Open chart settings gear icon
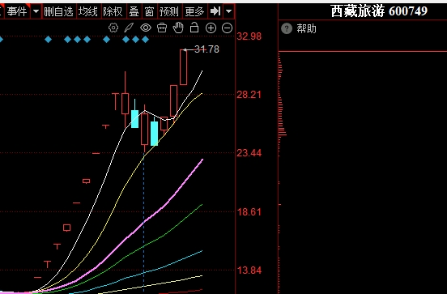This screenshot has width=447, height=294. pos(113,28)
